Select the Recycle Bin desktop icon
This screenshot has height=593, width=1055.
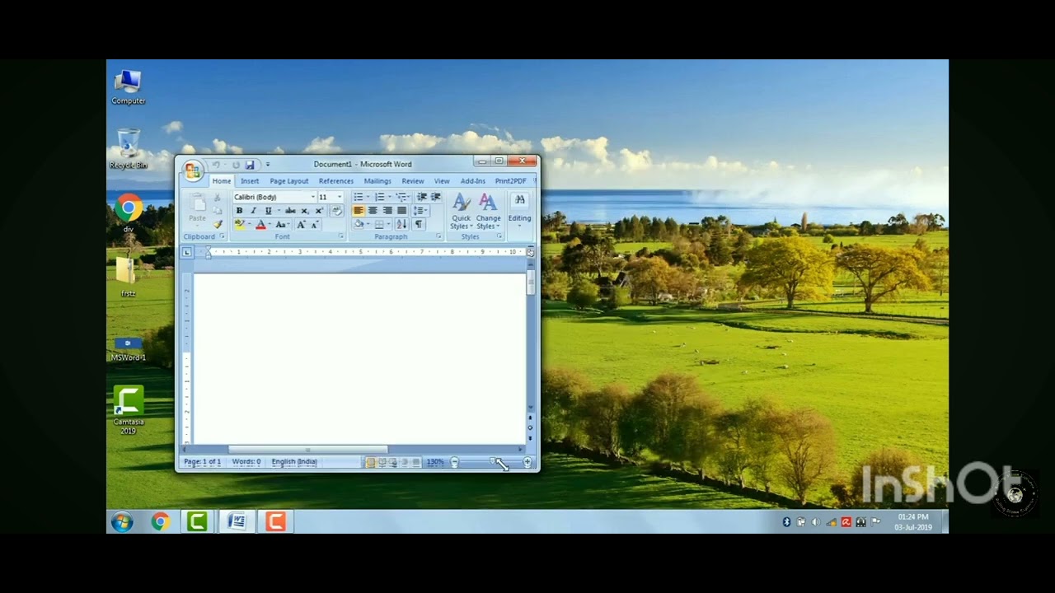tap(129, 149)
